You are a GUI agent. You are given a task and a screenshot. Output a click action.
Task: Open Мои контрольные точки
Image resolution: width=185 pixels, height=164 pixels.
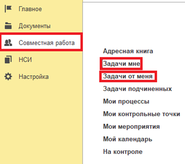point(142,114)
